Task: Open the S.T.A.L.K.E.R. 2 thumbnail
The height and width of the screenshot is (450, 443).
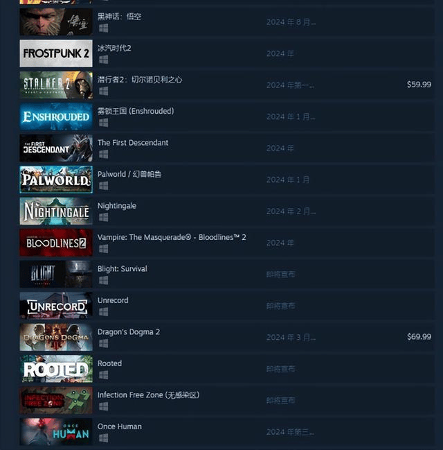Action: point(56,85)
